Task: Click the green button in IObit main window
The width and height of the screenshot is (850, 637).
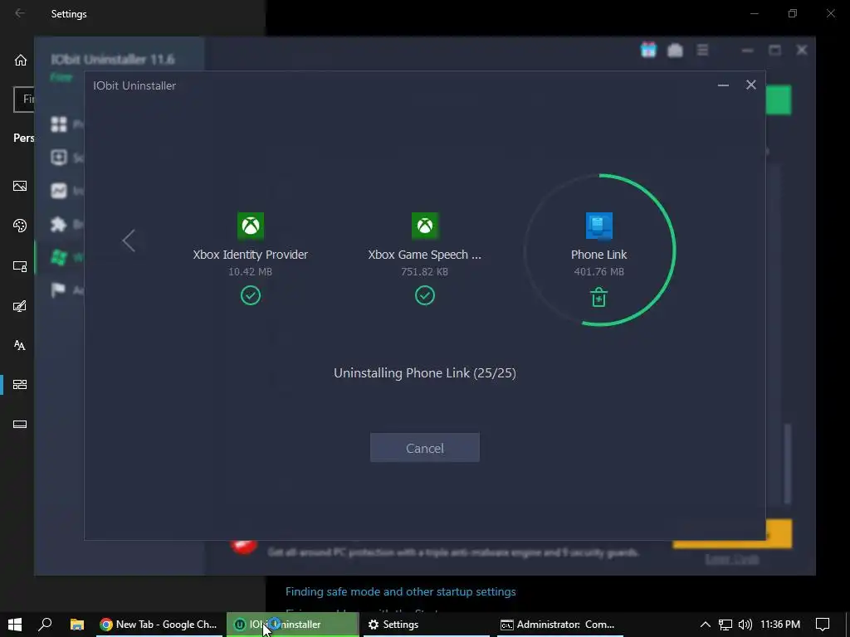Action: point(779,100)
